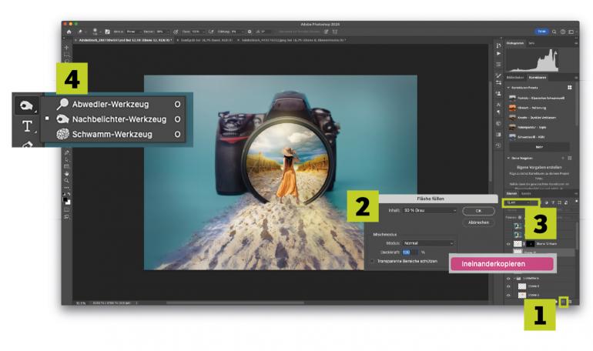Open the Modus dropdown set to Normal
The image size is (593, 351).
[428, 242]
